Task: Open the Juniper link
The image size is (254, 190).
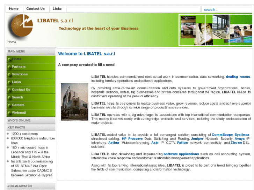Action: [x=197, y=139]
